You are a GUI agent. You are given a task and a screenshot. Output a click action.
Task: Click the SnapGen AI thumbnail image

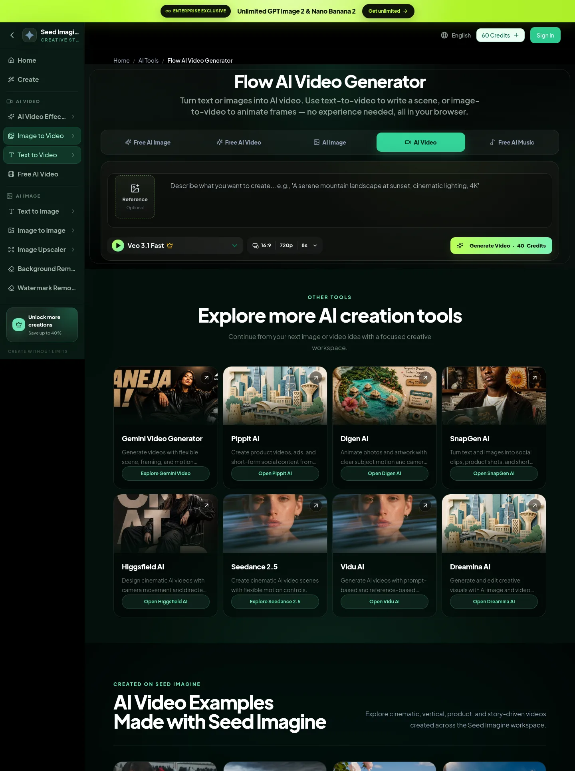tap(494, 396)
